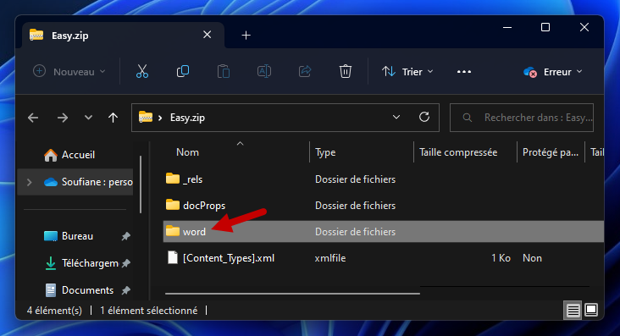Open the OneDrive Erreur status dropdown

[x=553, y=72]
